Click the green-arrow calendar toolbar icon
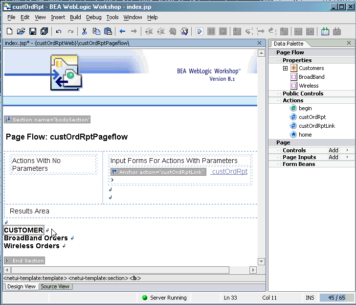Image resolution: width=356 pixels, height=305 pixels. (325, 31)
